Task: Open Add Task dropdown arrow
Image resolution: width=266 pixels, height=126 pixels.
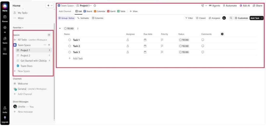Action: tap(262, 18)
